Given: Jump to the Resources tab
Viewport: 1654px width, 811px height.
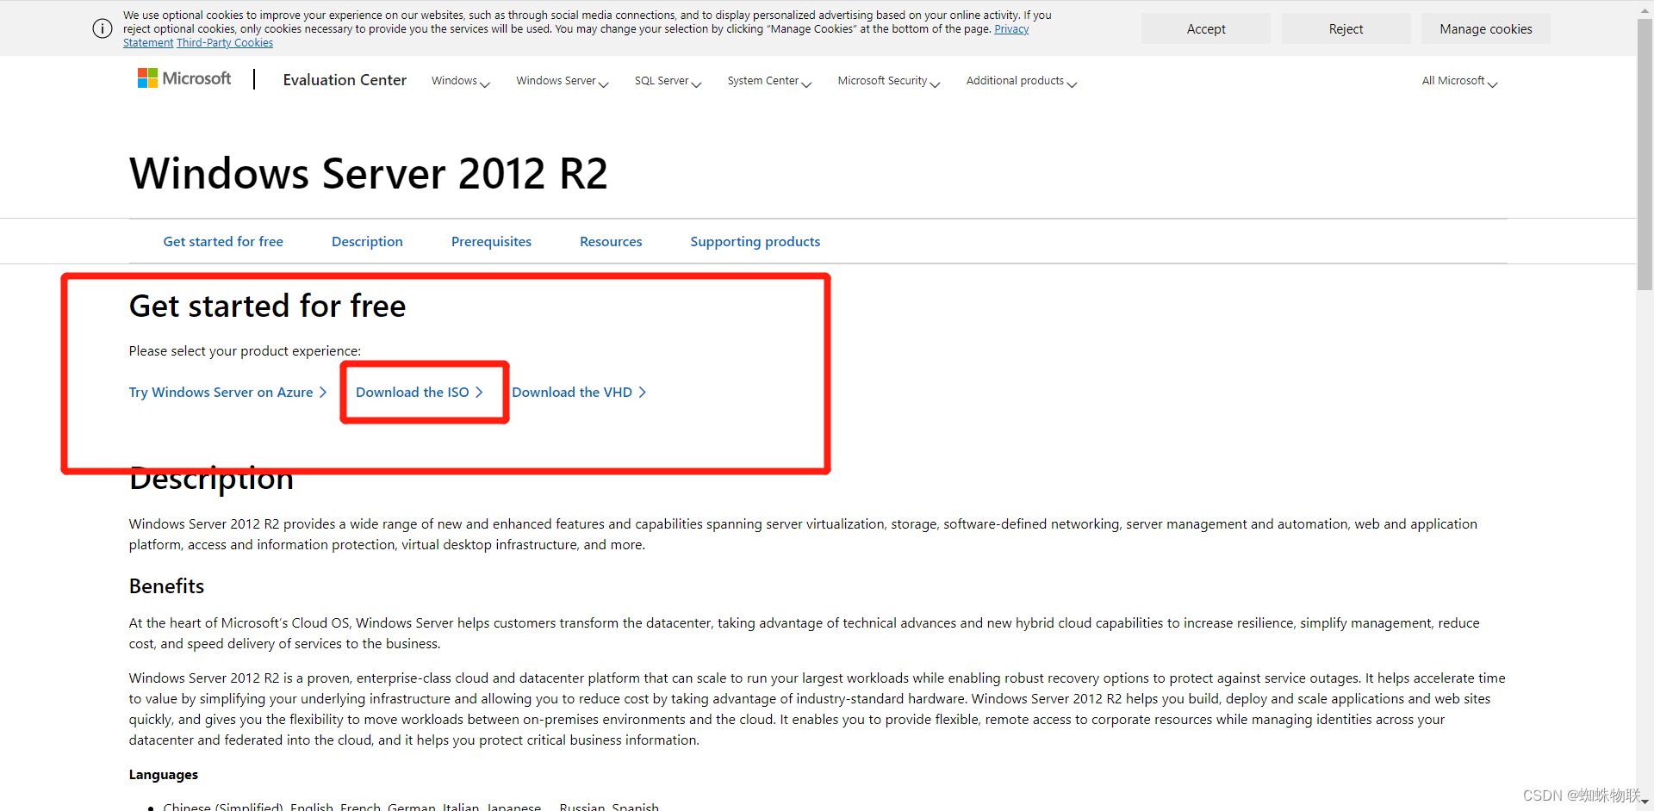Looking at the screenshot, I should 611,242.
